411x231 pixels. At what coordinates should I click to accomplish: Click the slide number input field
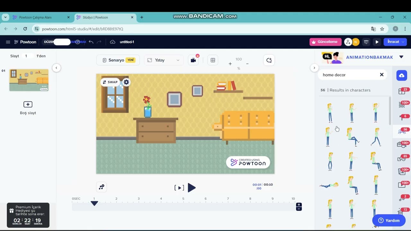pyautogui.click(x=26, y=56)
